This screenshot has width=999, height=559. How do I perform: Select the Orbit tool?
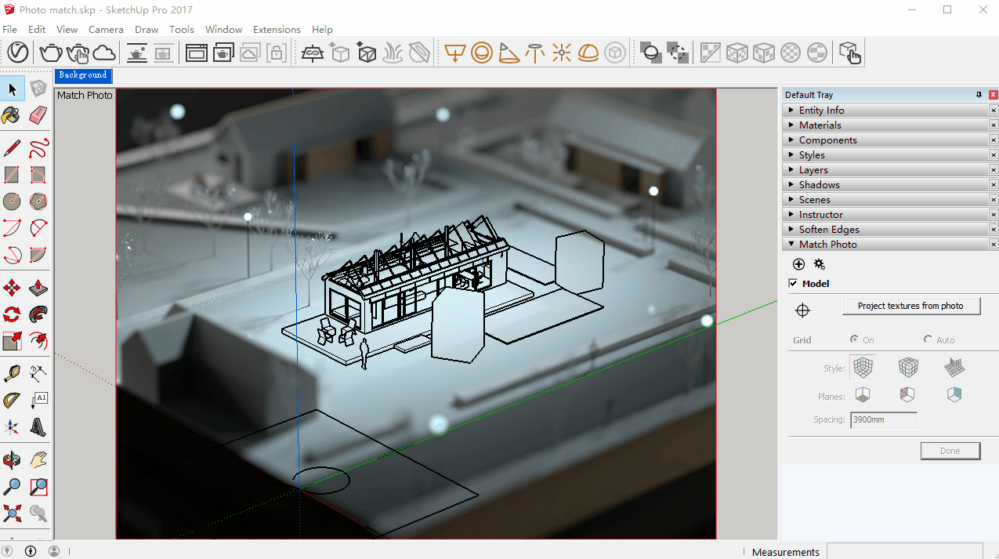tap(12, 460)
